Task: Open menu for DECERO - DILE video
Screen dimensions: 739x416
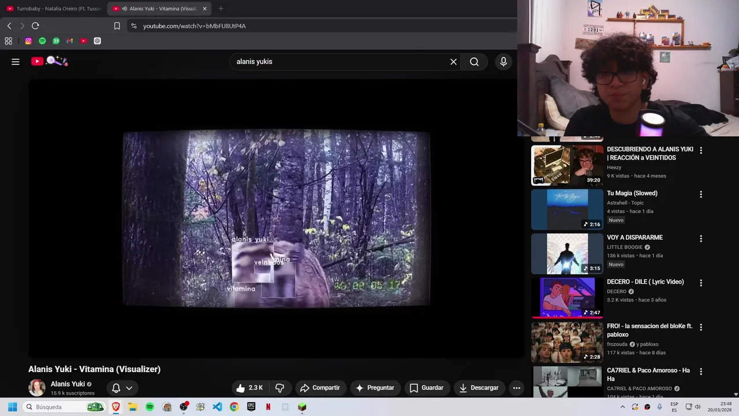Action: tap(701, 283)
